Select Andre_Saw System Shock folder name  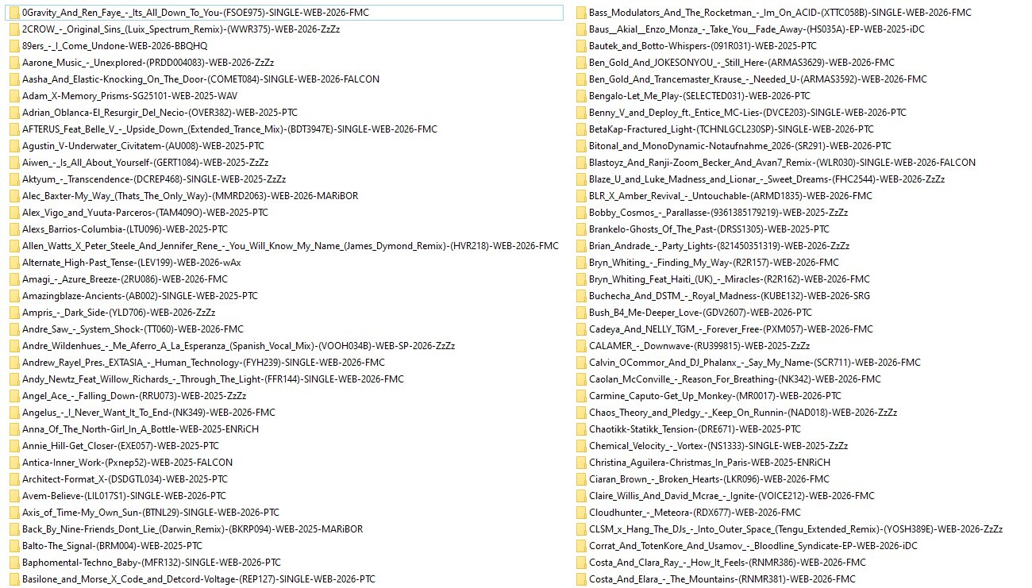tap(133, 329)
